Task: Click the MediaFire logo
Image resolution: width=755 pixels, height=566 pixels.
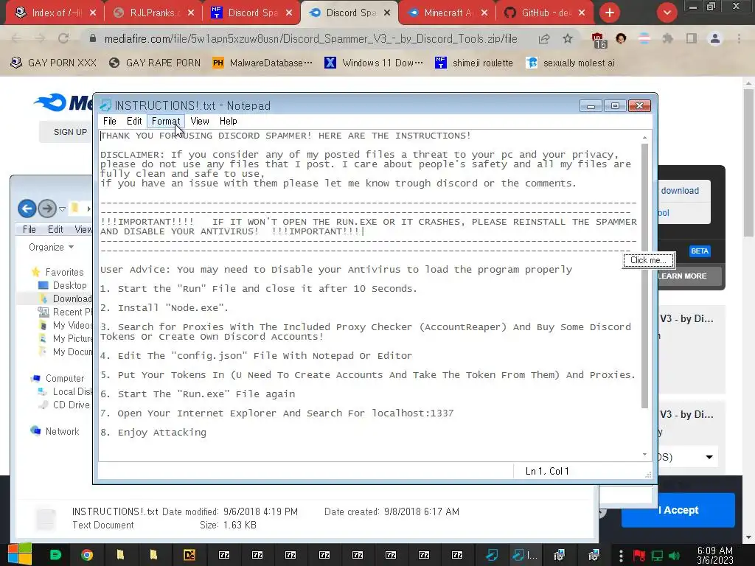Action: pos(63,102)
